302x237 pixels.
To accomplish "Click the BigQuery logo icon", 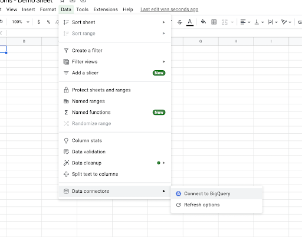I will (x=178, y=194).
